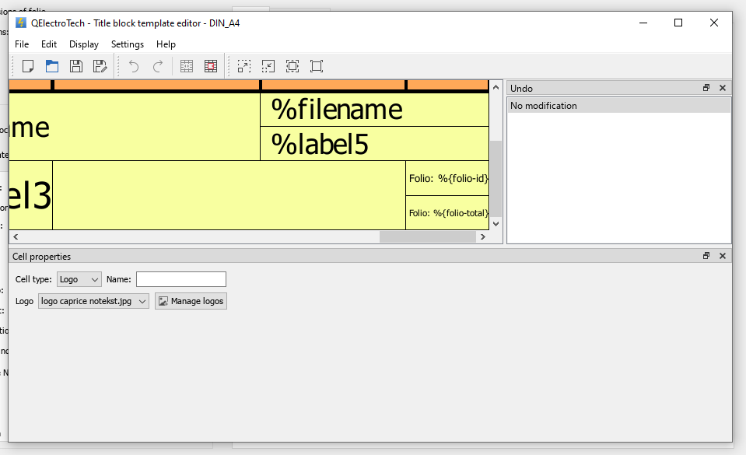Viewport: 746px width, 455px height.
Task: Expand the Cell type dropdown
Action: tap(79, 279)
